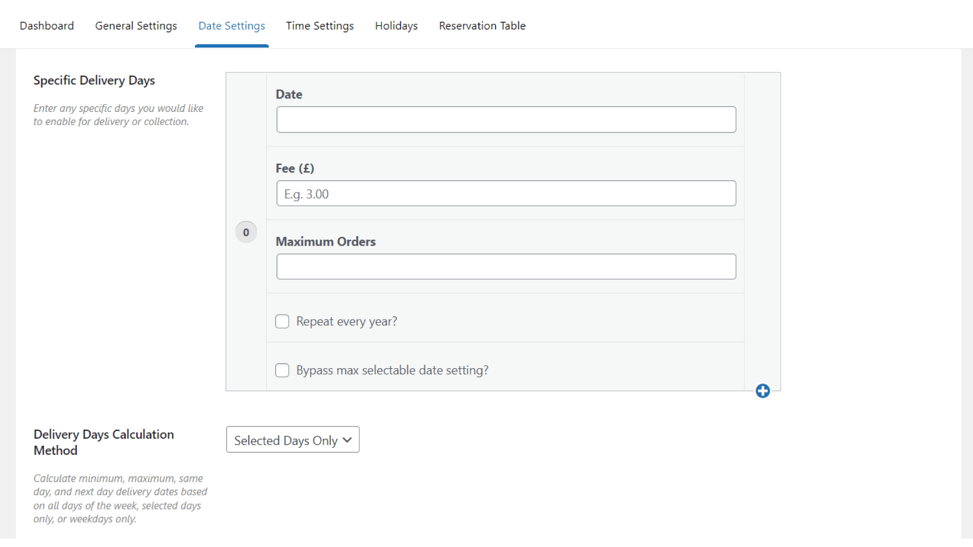
Task: Focus the Maximum Orders input box
Action: (506, 266)
